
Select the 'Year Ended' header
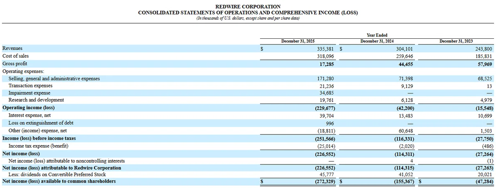(377, 35)
